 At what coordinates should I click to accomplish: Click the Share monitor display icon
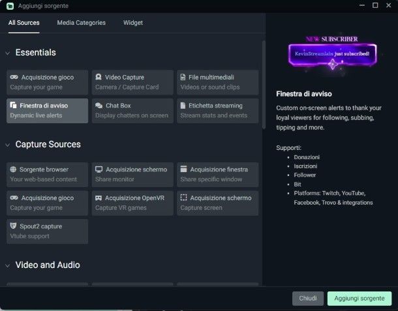click(99, 170)
